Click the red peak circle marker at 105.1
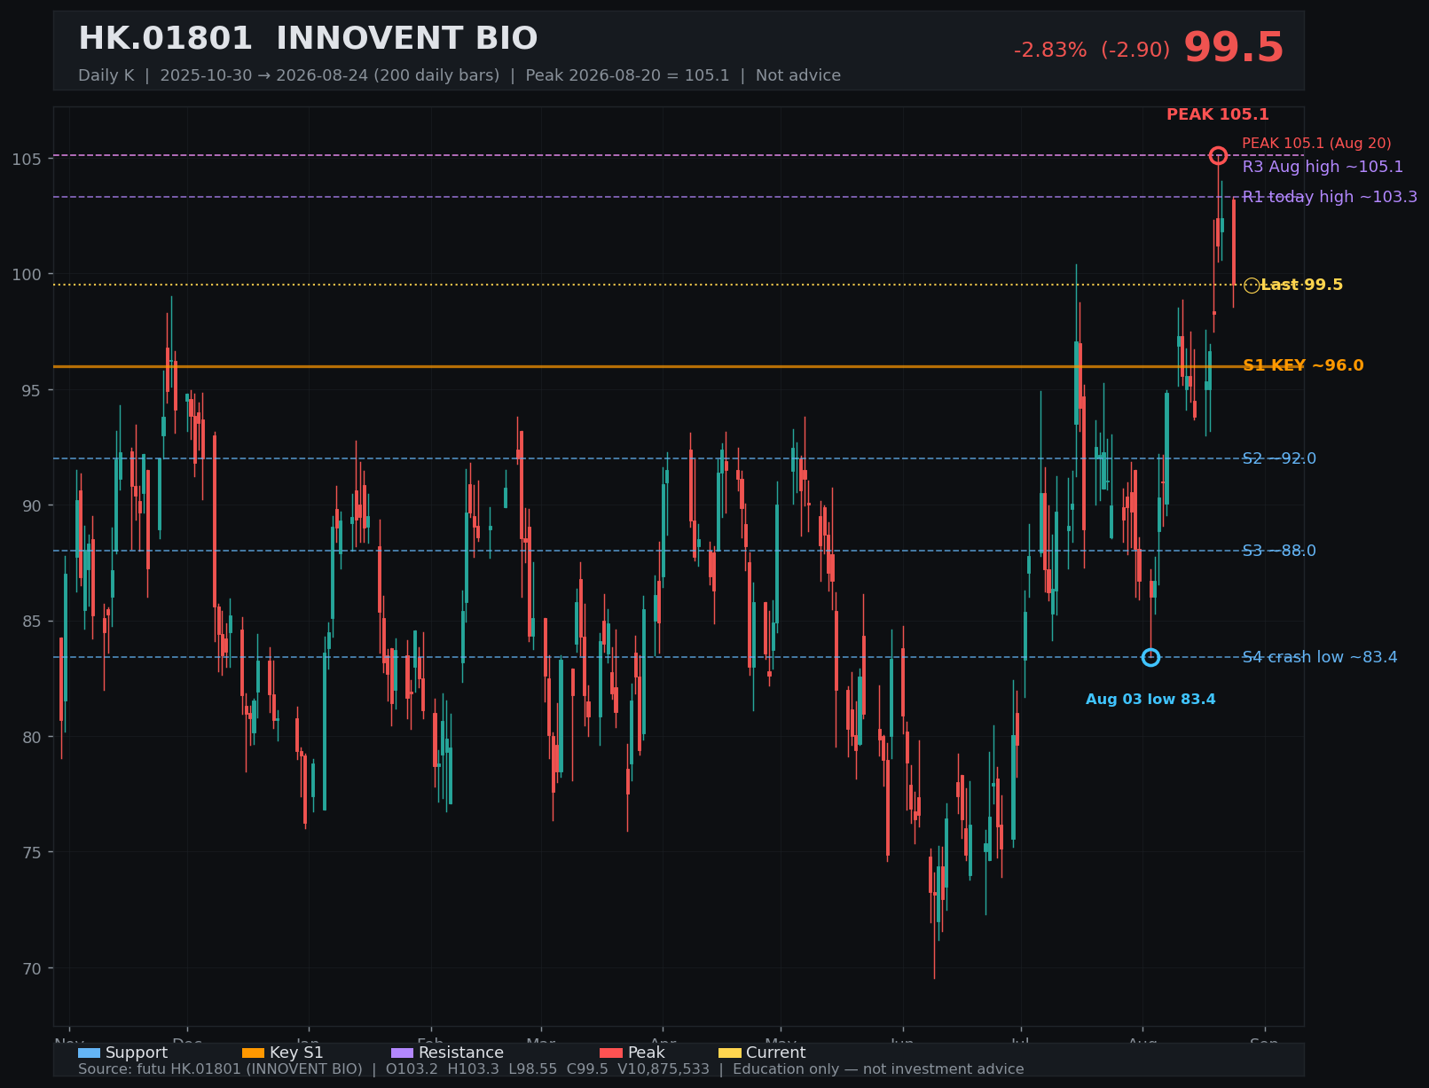 click(1218, 156)
